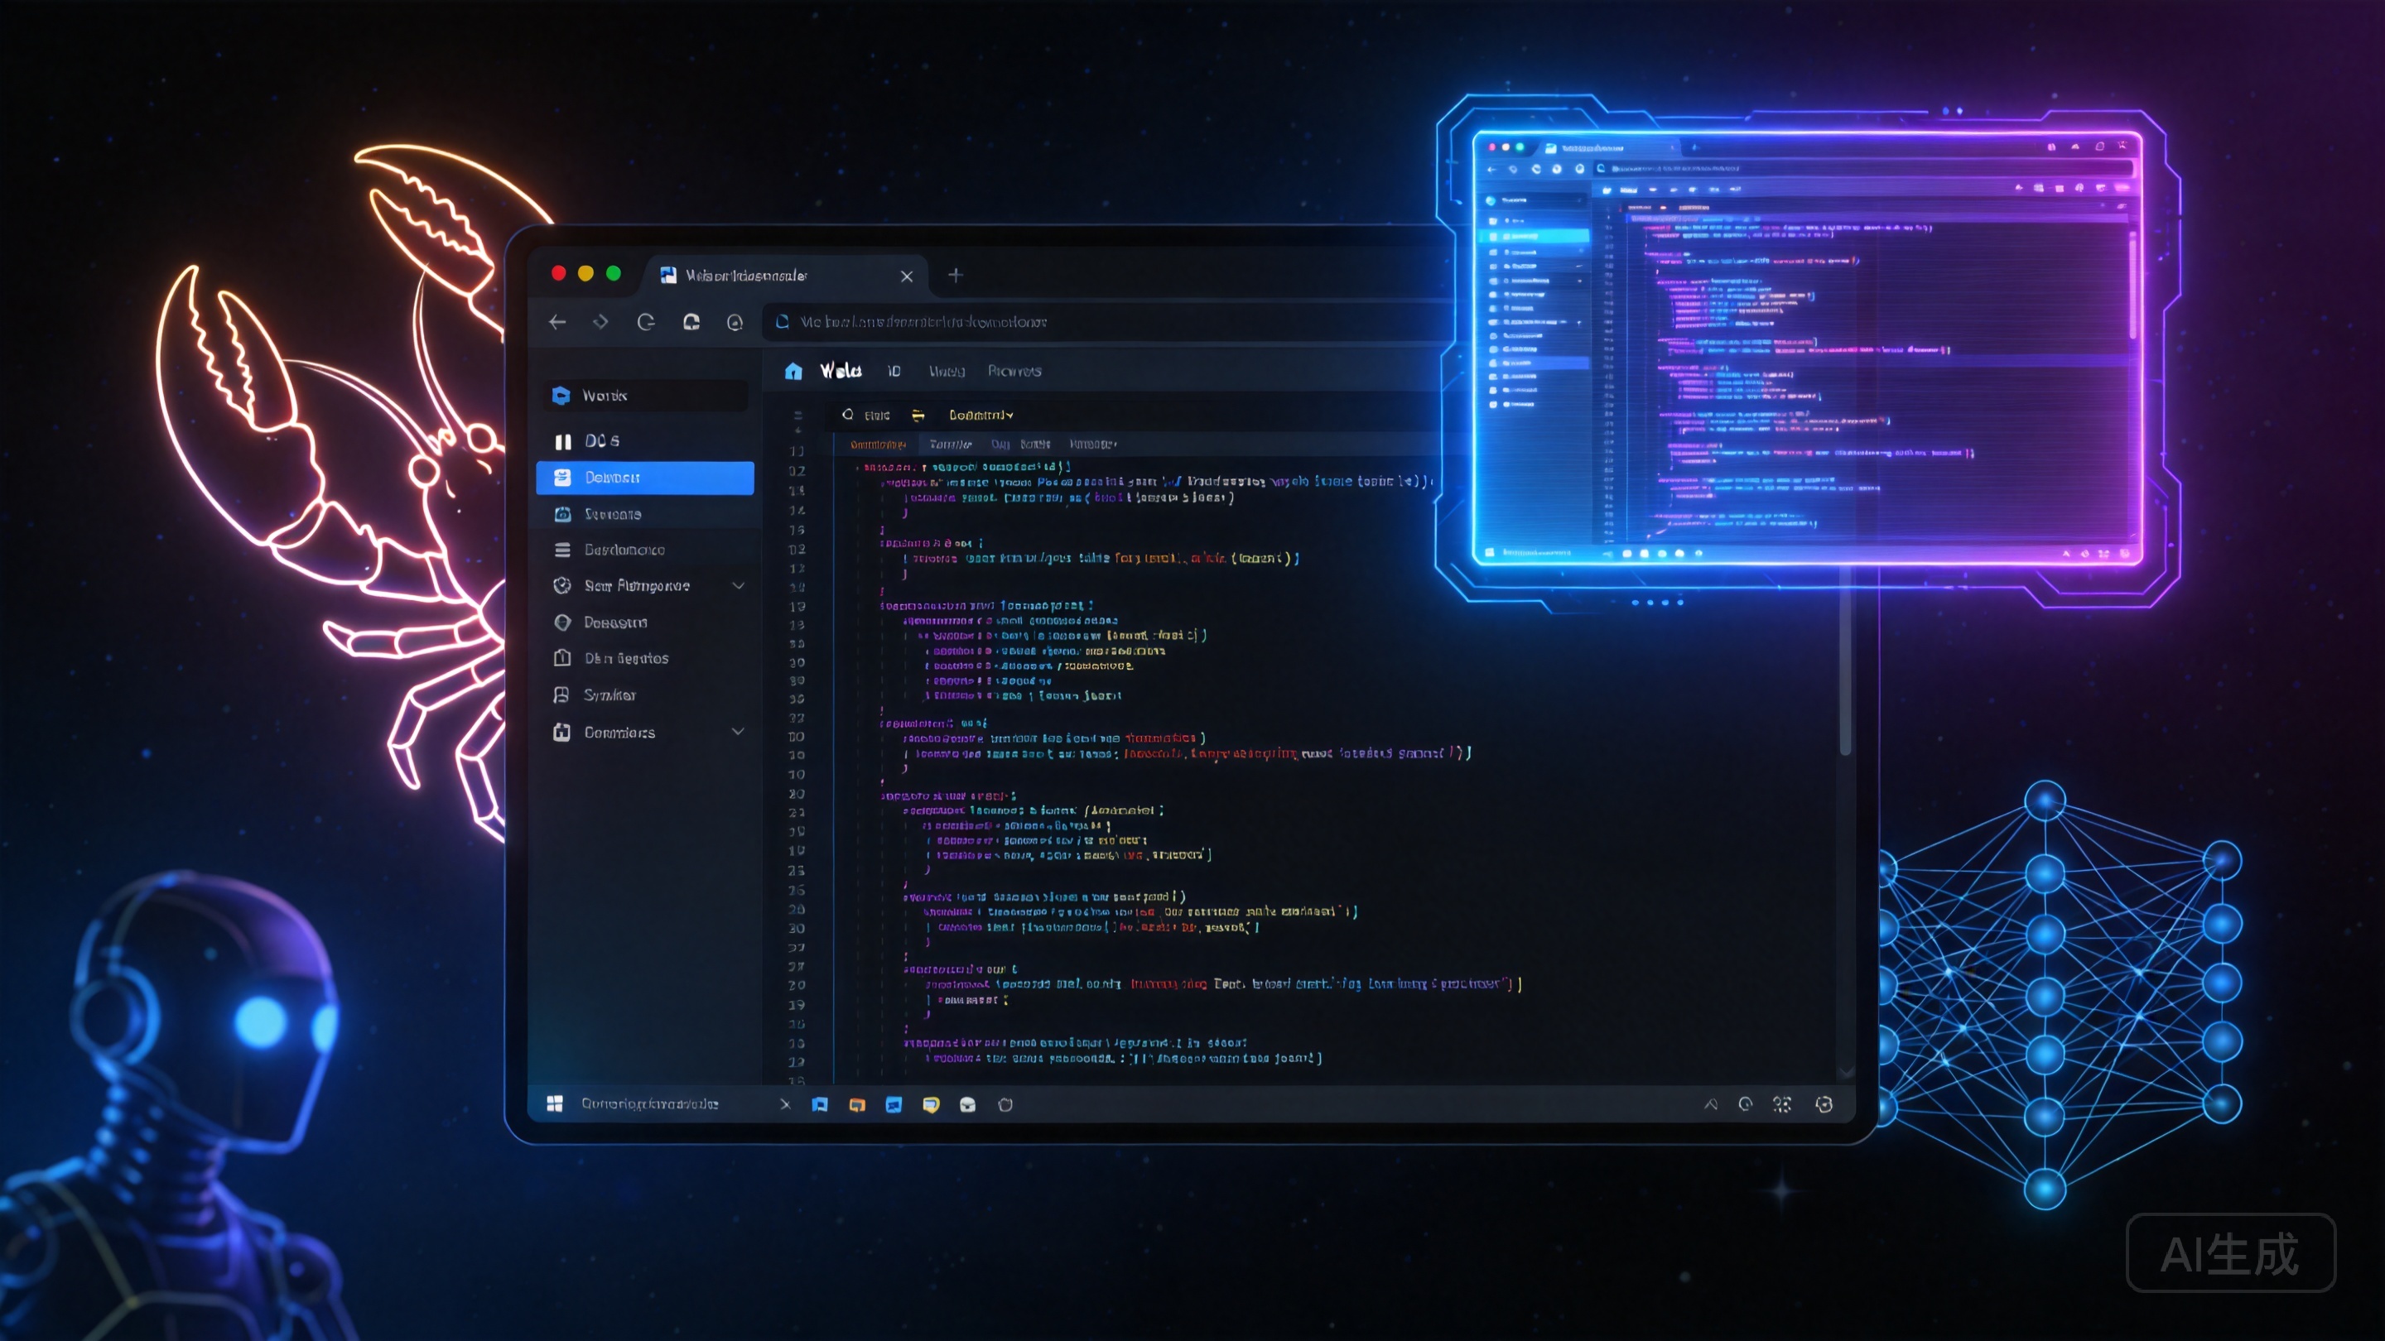Click the browser forward arrow
Viewport: 2385px width, 1341px height.
click(601, 322)
